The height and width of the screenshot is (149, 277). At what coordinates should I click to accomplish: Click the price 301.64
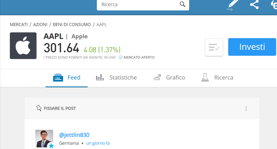coord(61,48)
